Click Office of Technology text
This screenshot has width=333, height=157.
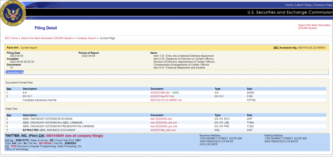tap(17, 150)
